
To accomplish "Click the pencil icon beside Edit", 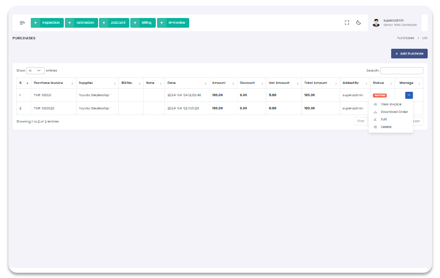I will 375,119.
